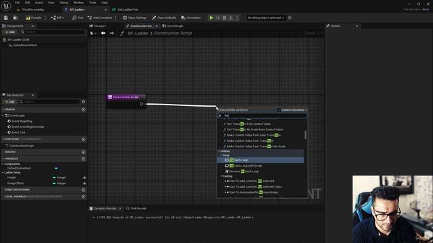Switch to the SM_LadderPole tab

[127, 9]
